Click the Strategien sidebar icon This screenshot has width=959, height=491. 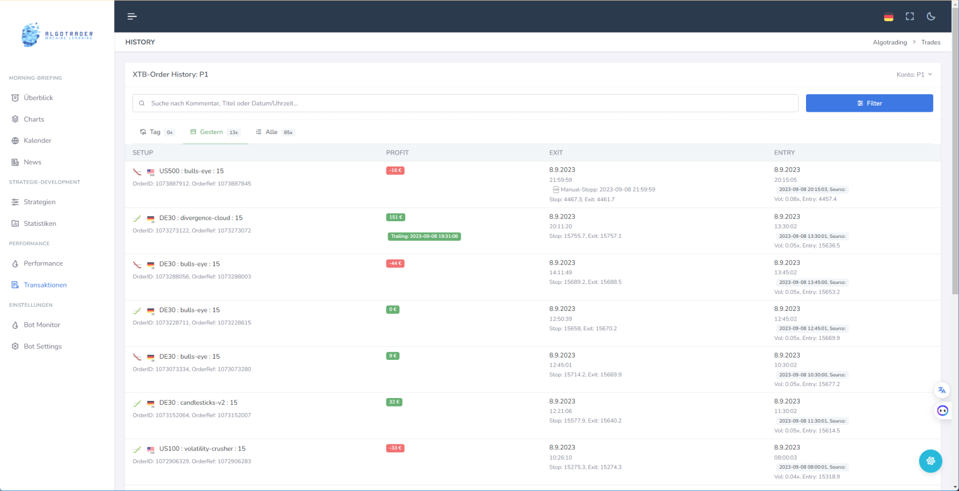[x=15, y=202]
